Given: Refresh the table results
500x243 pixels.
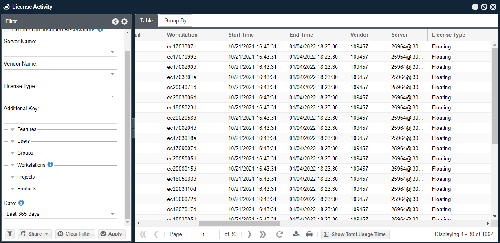Looking at the screenshot, I should click(280, 234).
